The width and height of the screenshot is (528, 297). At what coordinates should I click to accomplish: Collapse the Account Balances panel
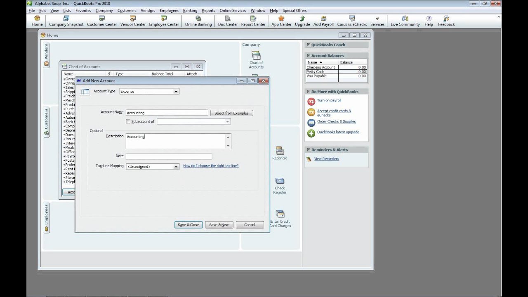tap(308, 56)
